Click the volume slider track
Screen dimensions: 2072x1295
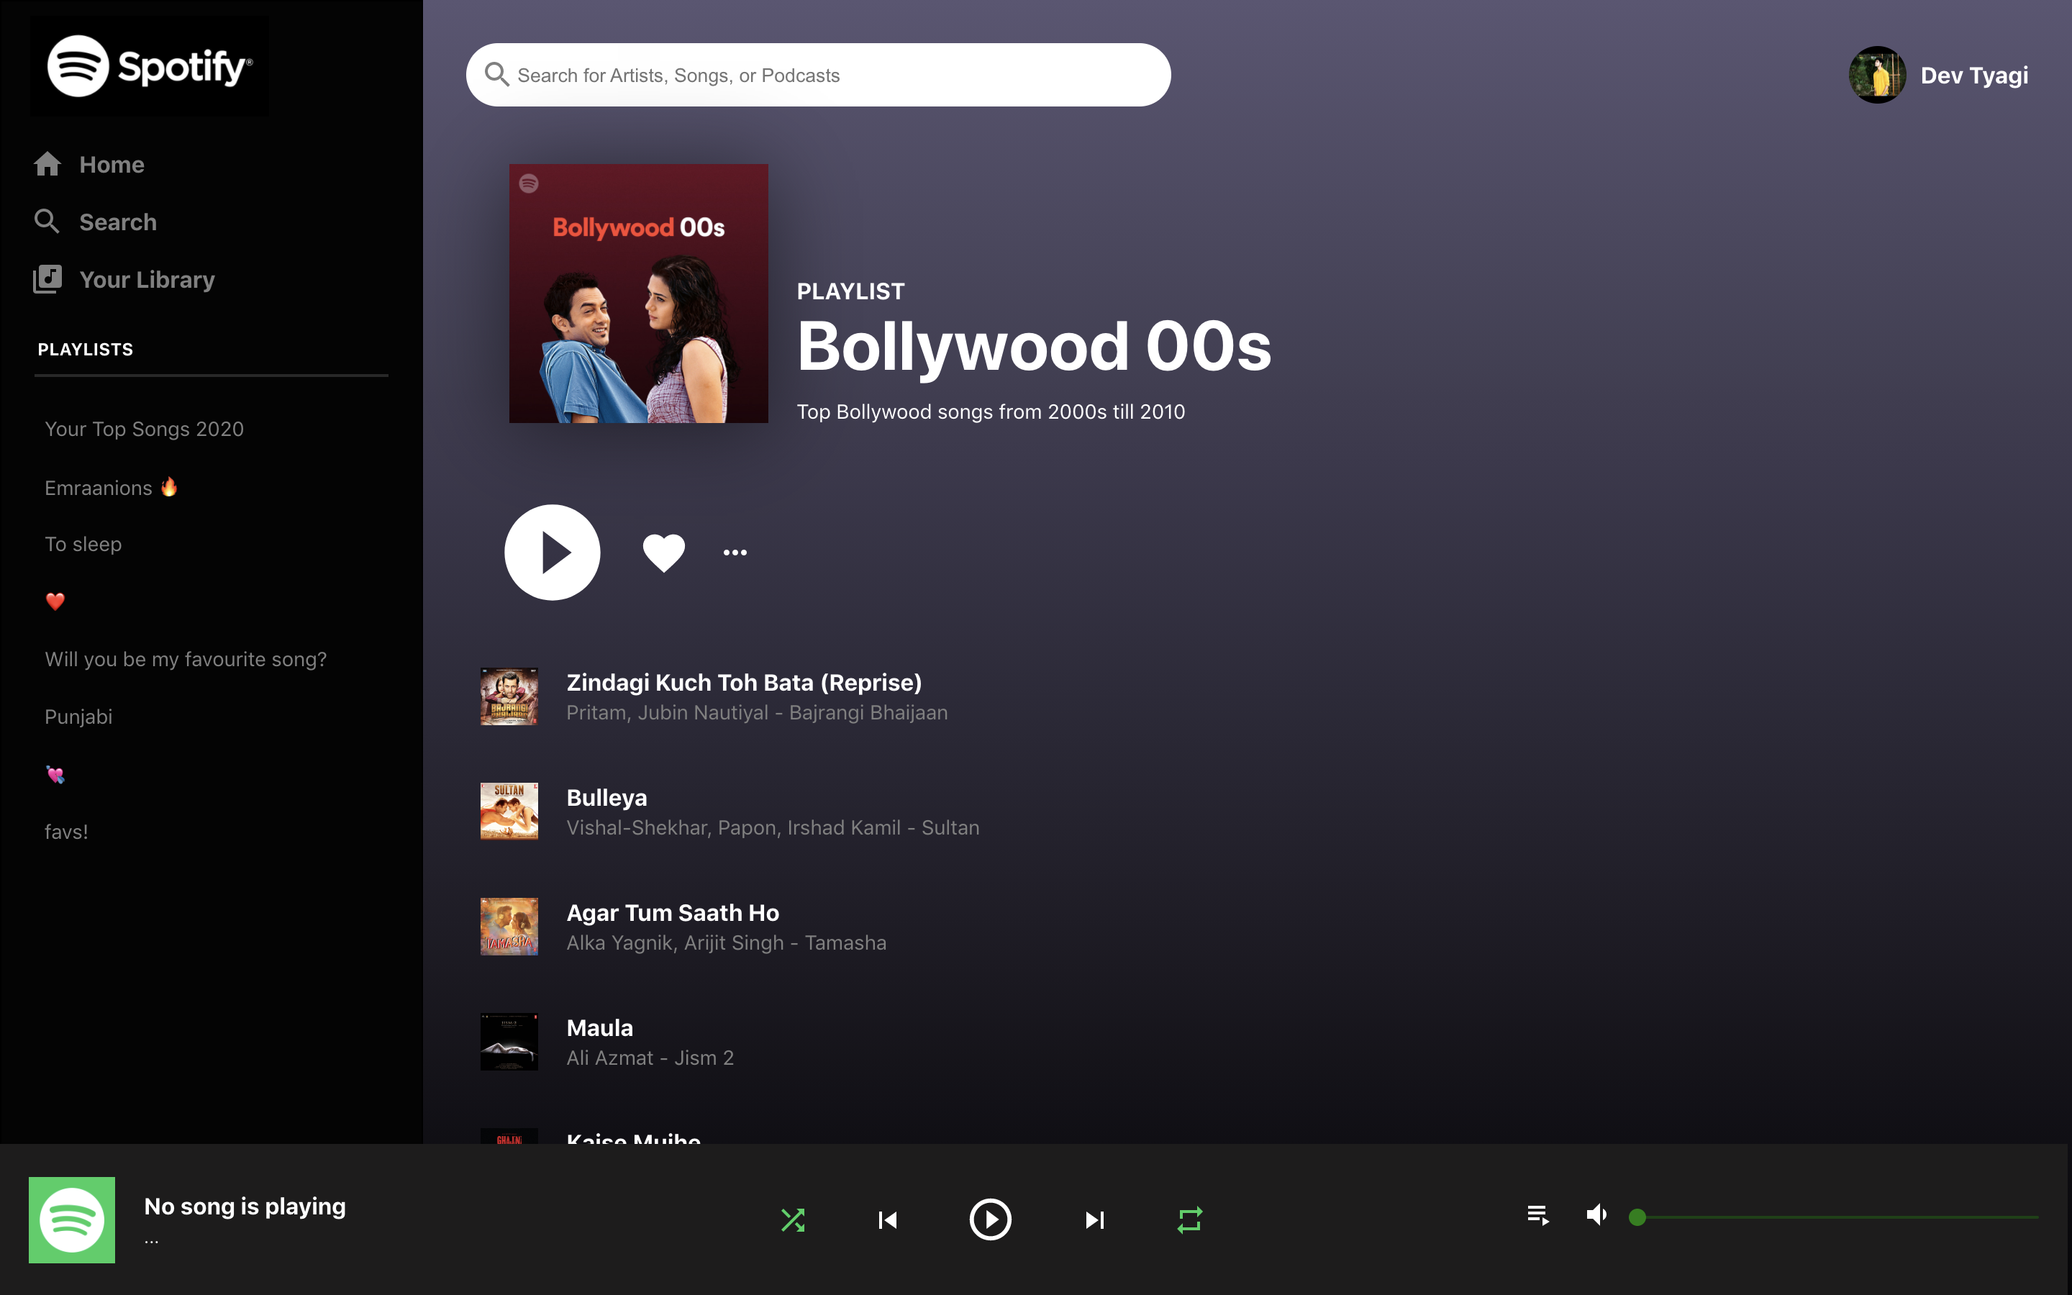(1837, 1217)
